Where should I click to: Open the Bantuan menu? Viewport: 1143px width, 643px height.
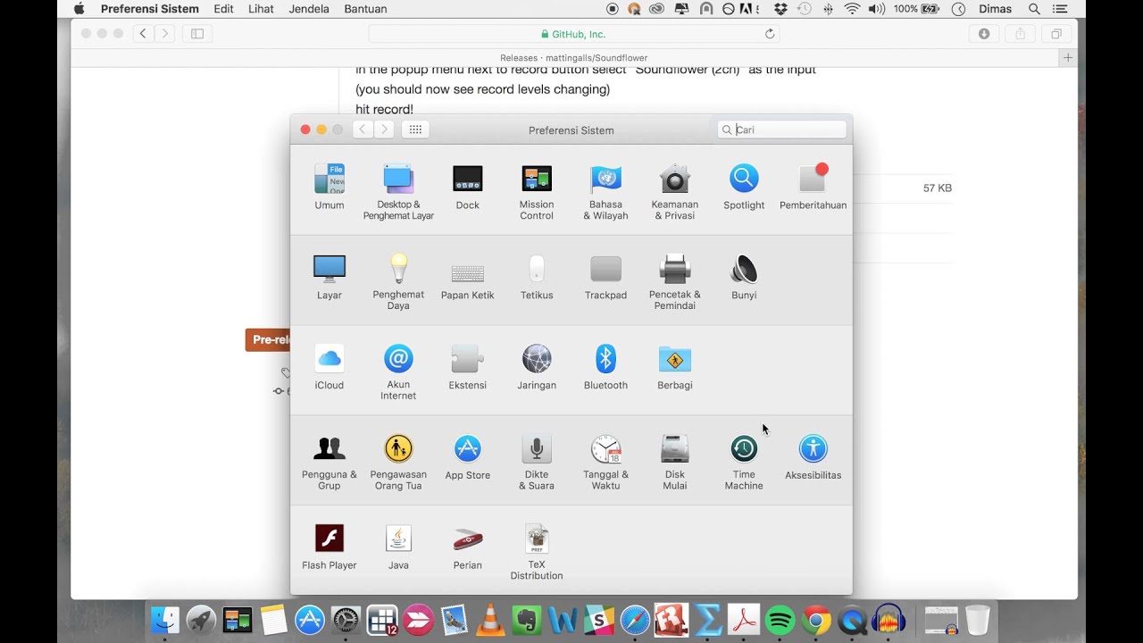click(365, 9)
